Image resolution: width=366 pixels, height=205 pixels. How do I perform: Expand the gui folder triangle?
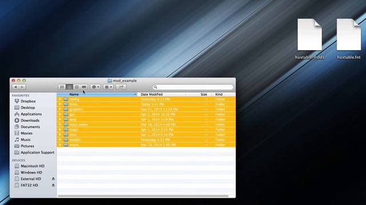tap(60, 114)
